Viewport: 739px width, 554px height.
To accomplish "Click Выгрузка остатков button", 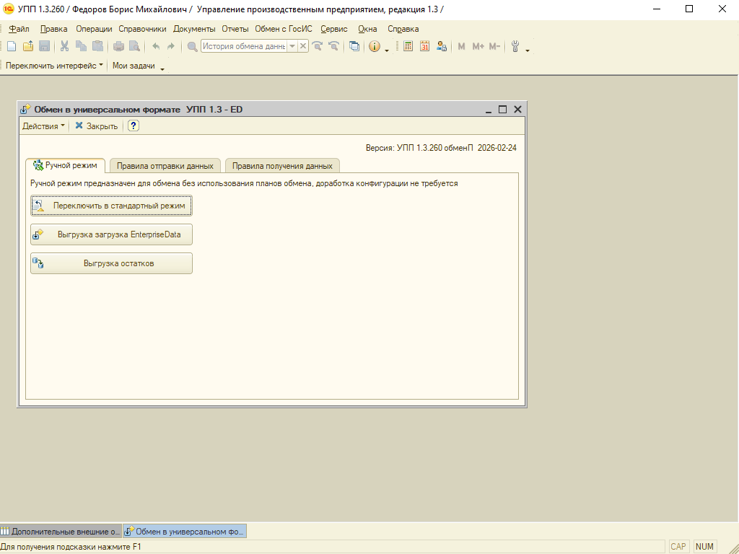I will (112, 263).
